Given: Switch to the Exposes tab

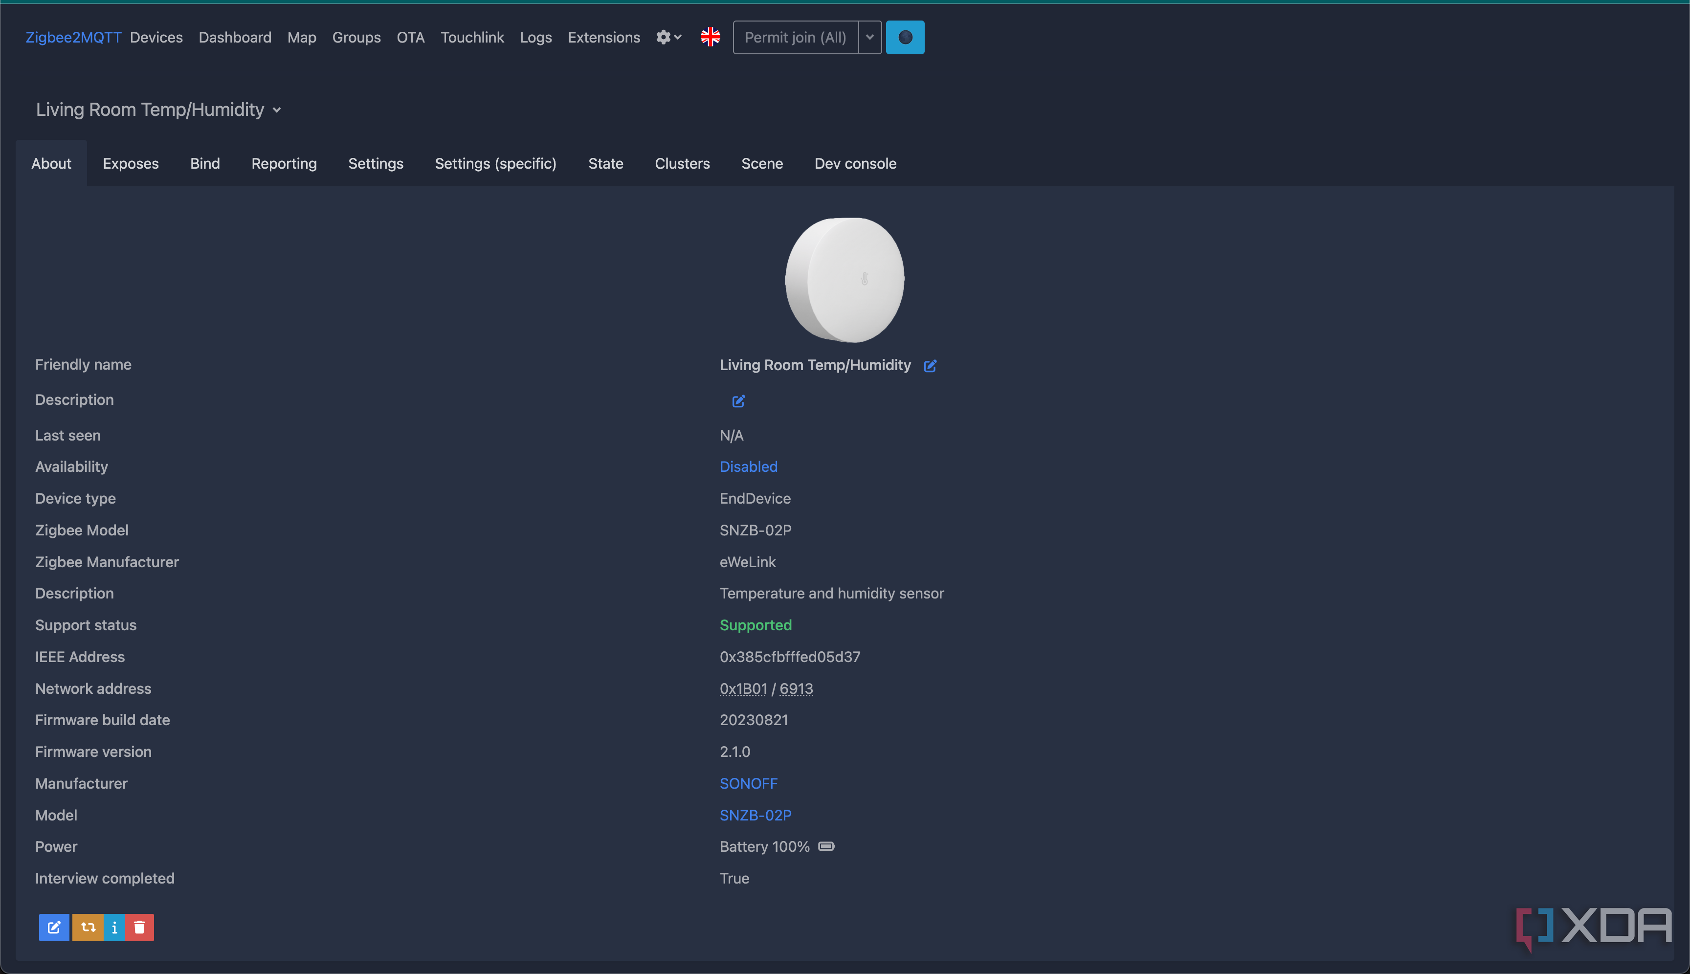Looking at the screenshot, I should point(131,163).
